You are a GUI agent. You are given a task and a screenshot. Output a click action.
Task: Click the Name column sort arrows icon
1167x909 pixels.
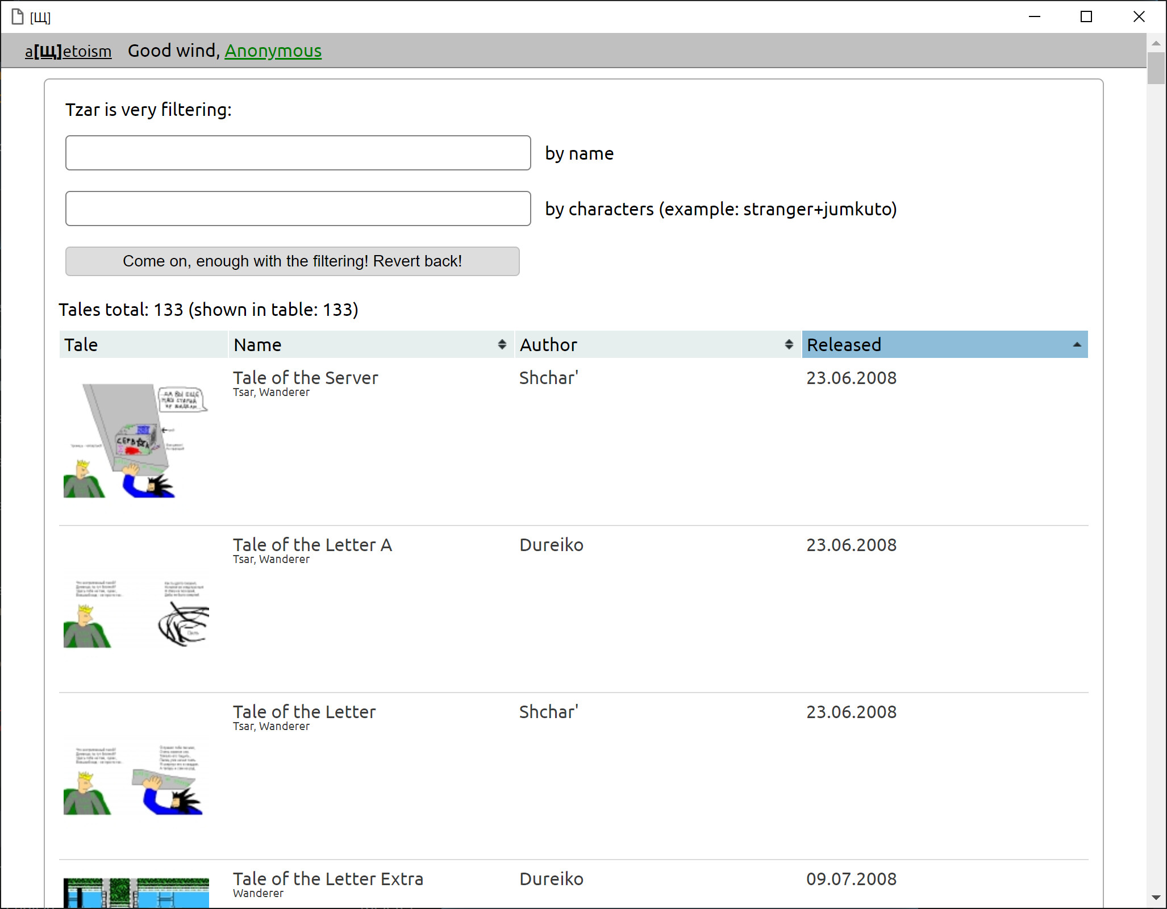click(x=502, y=344)
